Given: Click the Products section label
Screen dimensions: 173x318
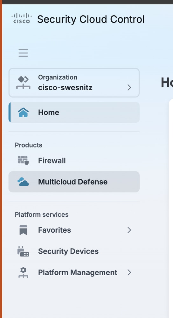Looking at the screenshot, I should pos(29,145).
